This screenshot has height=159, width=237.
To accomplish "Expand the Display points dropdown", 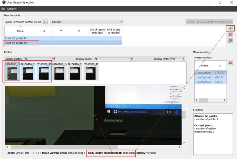I will click(113, 59).
